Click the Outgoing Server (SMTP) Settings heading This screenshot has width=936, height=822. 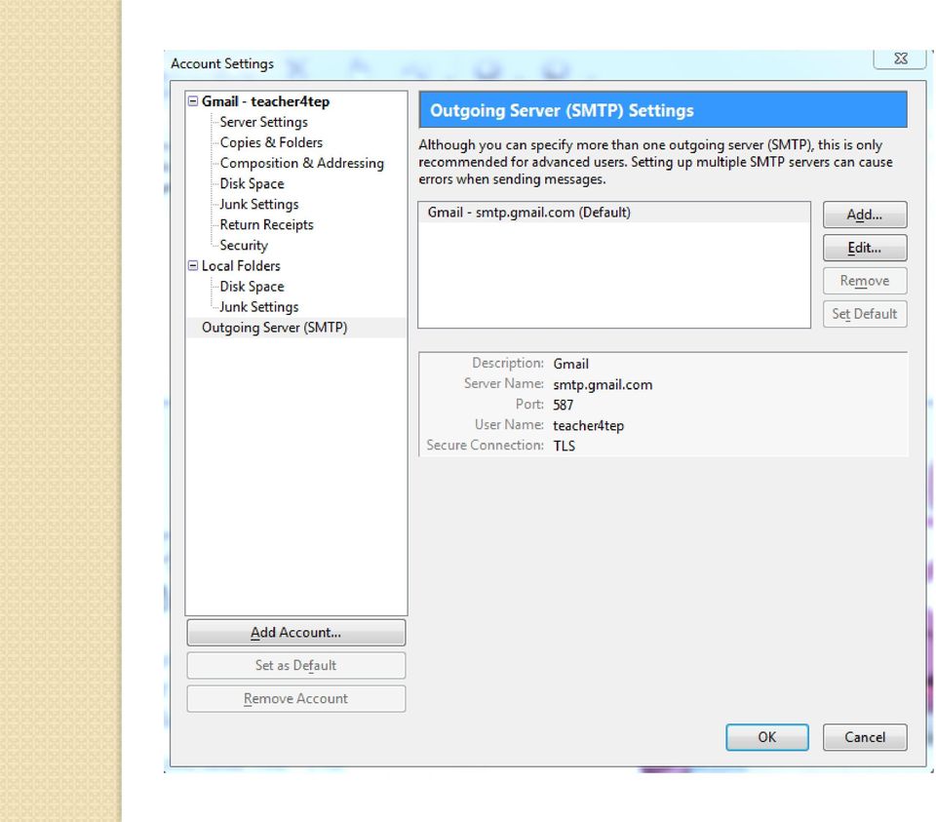coord(562,110)
